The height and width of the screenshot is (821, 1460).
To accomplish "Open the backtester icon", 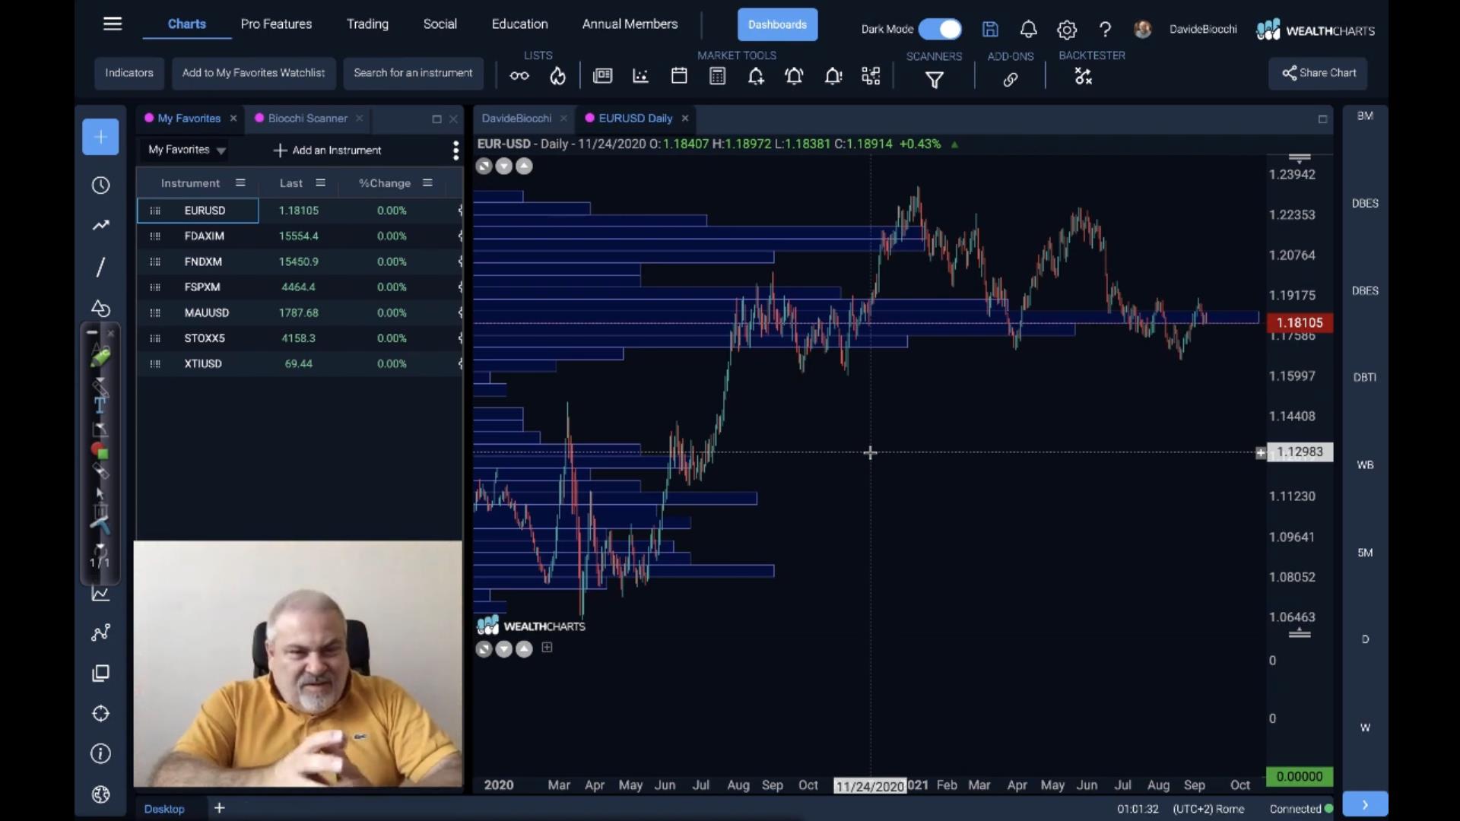I will coord(1083,76).
